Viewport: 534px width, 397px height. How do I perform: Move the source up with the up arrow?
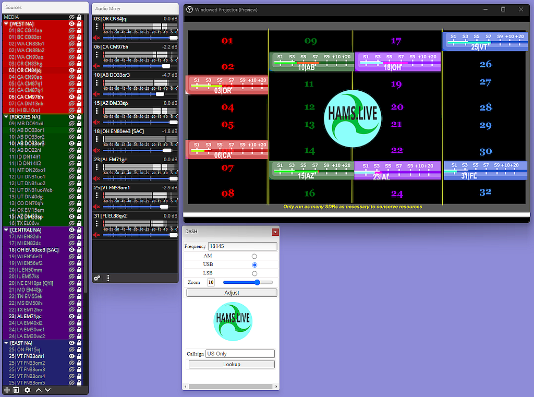click(39, 390)
